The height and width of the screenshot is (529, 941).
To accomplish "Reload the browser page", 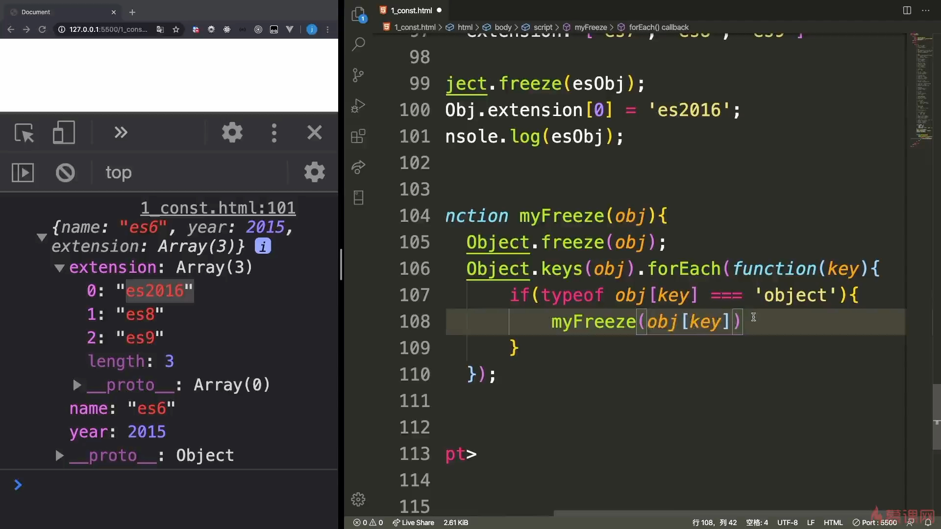I will click(x=42, y=29).
